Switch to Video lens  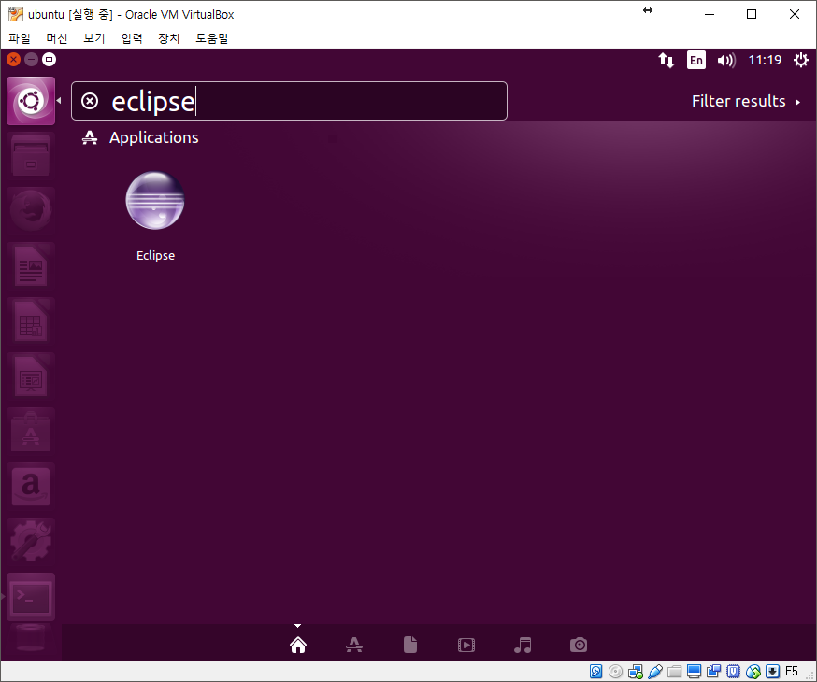click(x=466, y=645)
